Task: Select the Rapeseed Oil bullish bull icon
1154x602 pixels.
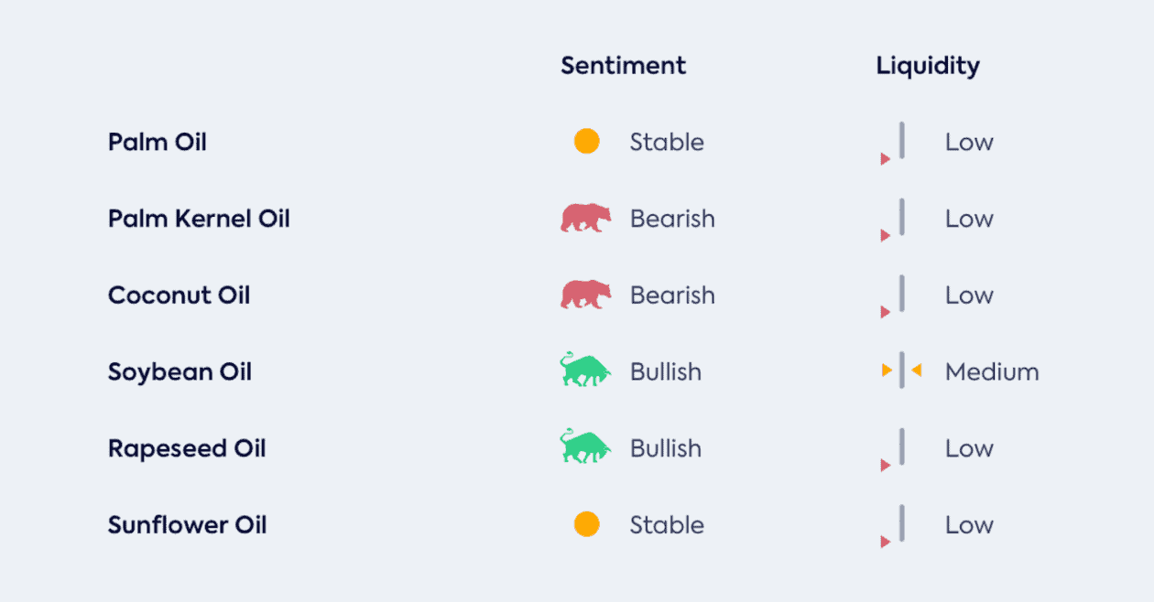Action: [585, 446]
